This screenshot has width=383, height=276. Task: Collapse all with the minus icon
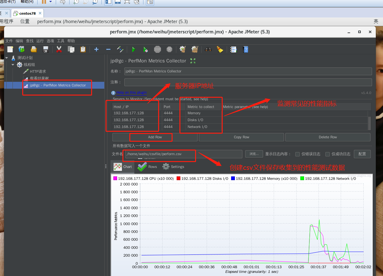[108, 49]
